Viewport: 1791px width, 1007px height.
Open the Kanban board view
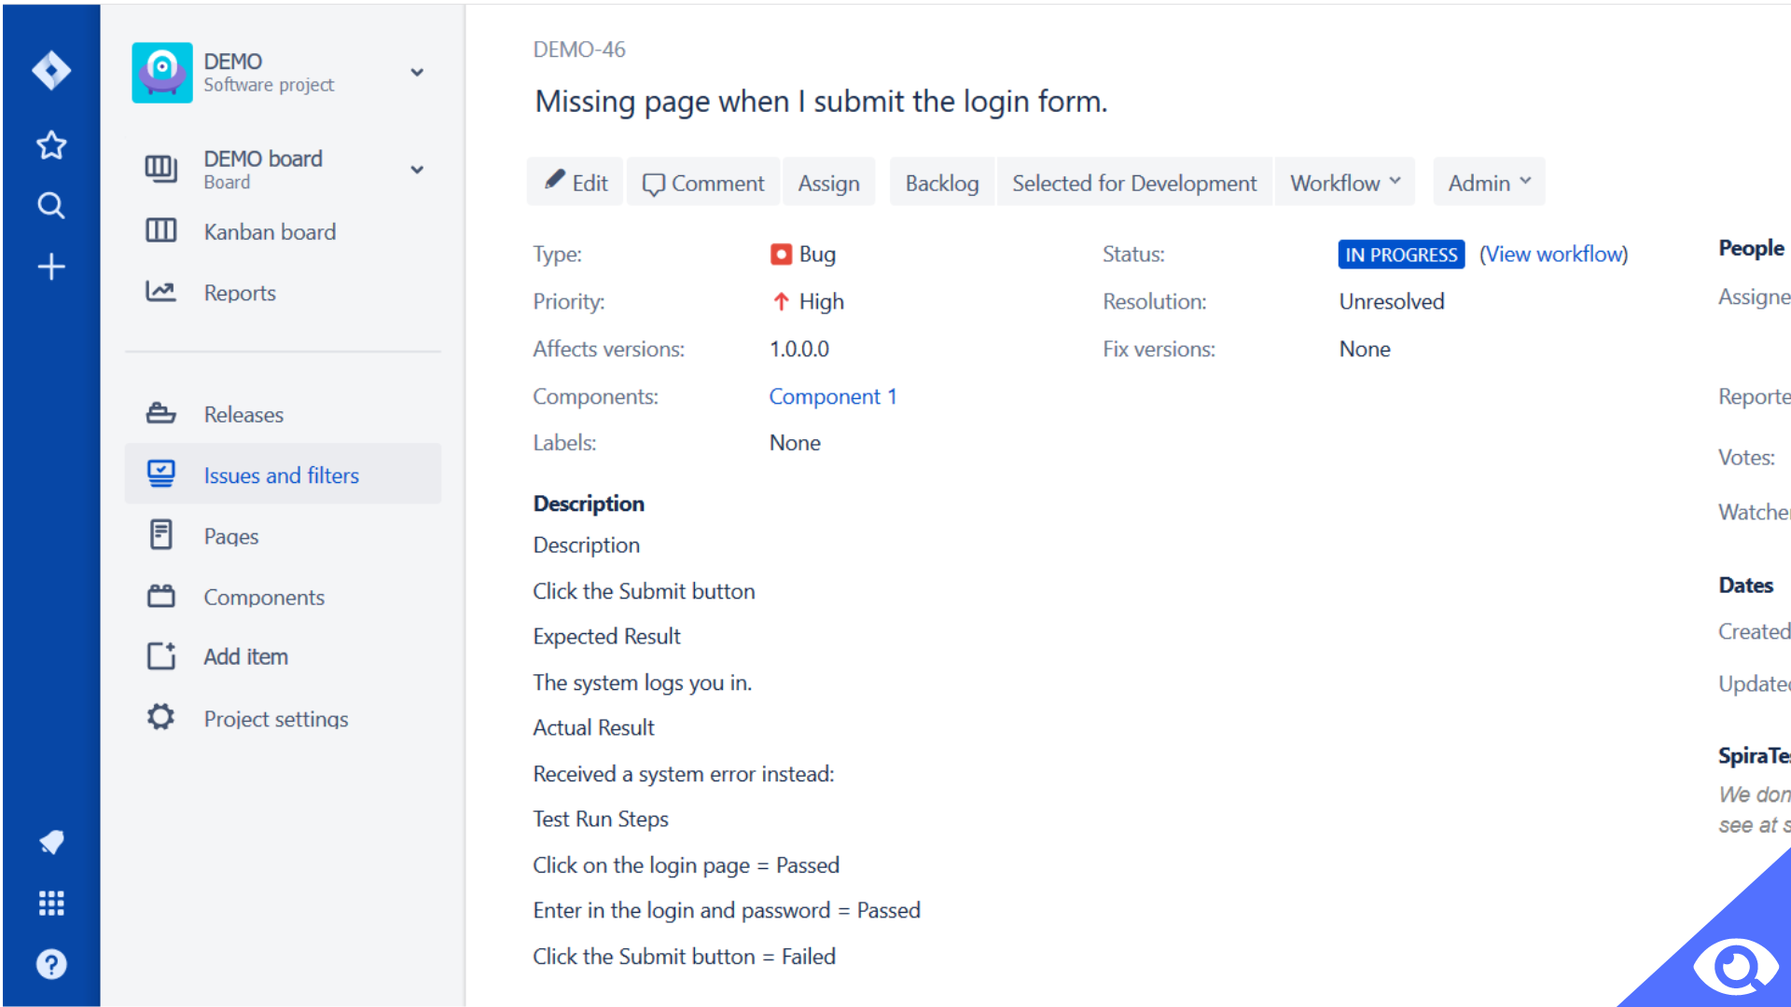(271, 231)
